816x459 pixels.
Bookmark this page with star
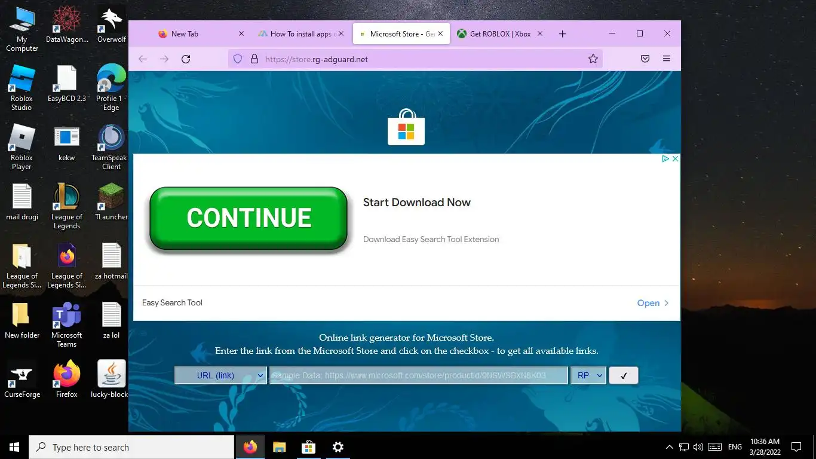[x=593, y=59]
